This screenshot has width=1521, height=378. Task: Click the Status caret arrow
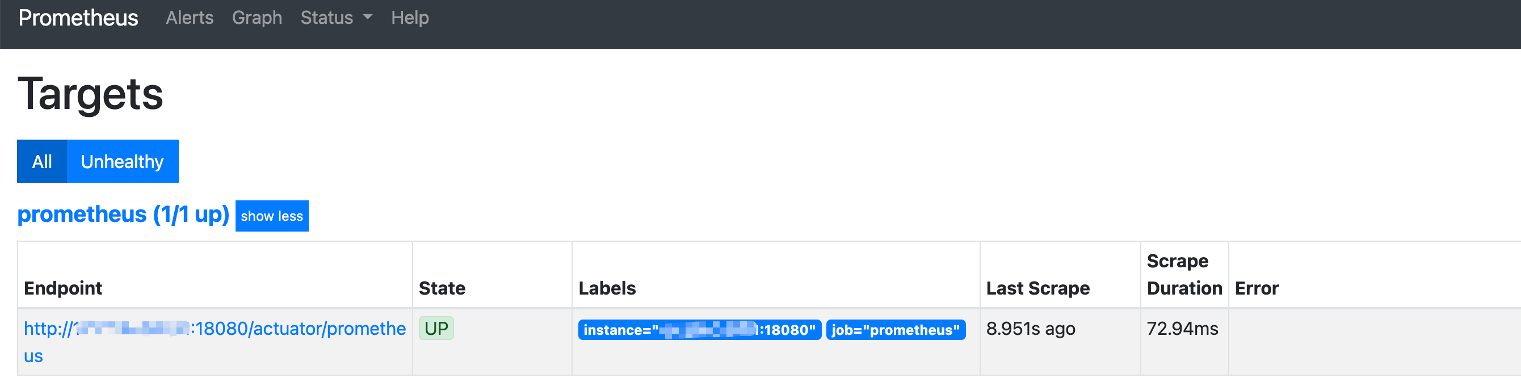coord(368,18)
